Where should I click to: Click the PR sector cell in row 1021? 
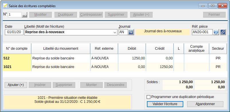click(x=218, y=67)
